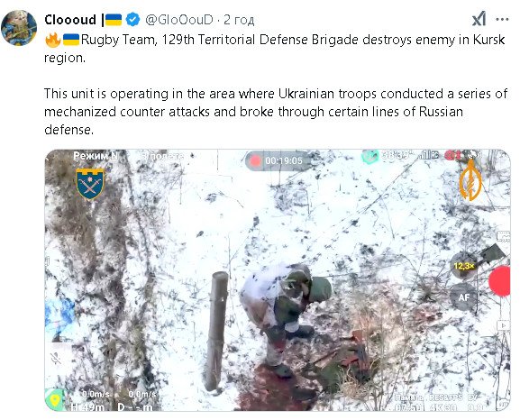Toggle the muted microphone icon
The height and width of the screenshot is (420, 520).
[x=55, y=359]
